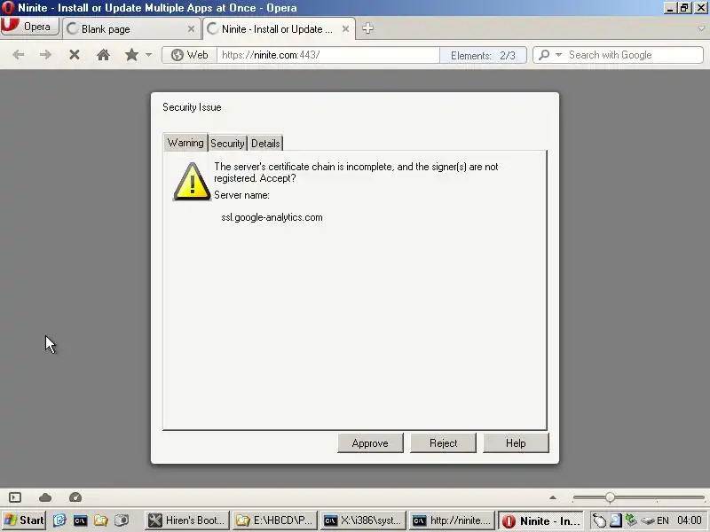Expand the zoom options arrow

click(553, 497)
